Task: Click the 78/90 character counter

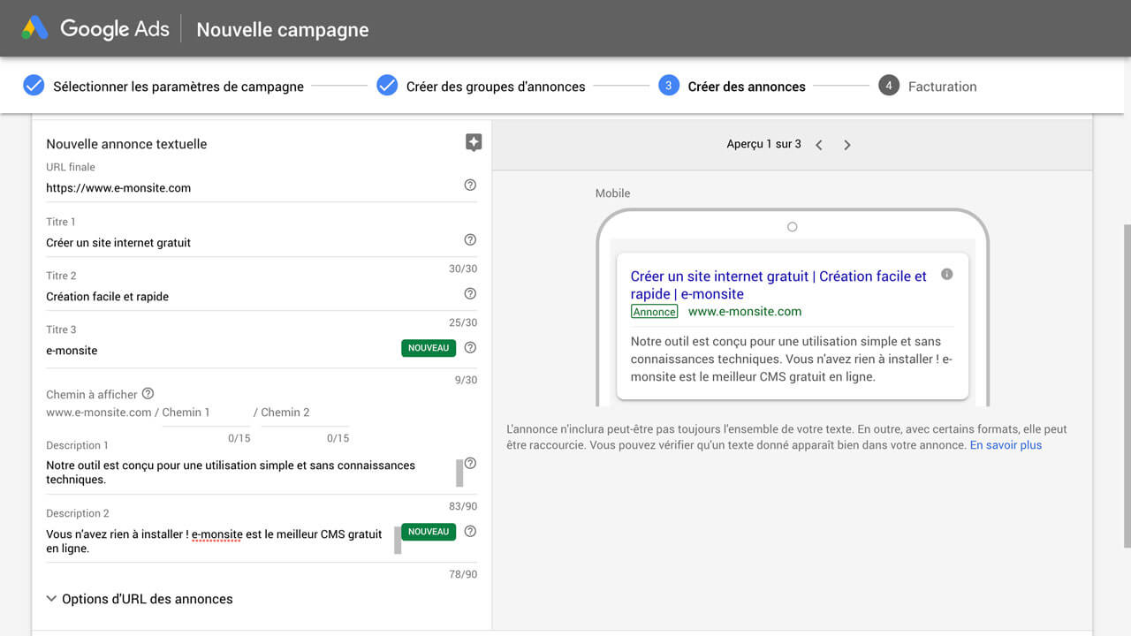Action: click(x=463, y=574)
